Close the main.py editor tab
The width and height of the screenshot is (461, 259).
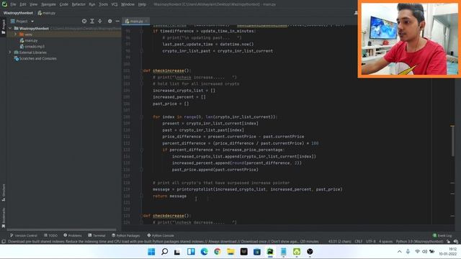click(x=146, y=21)
